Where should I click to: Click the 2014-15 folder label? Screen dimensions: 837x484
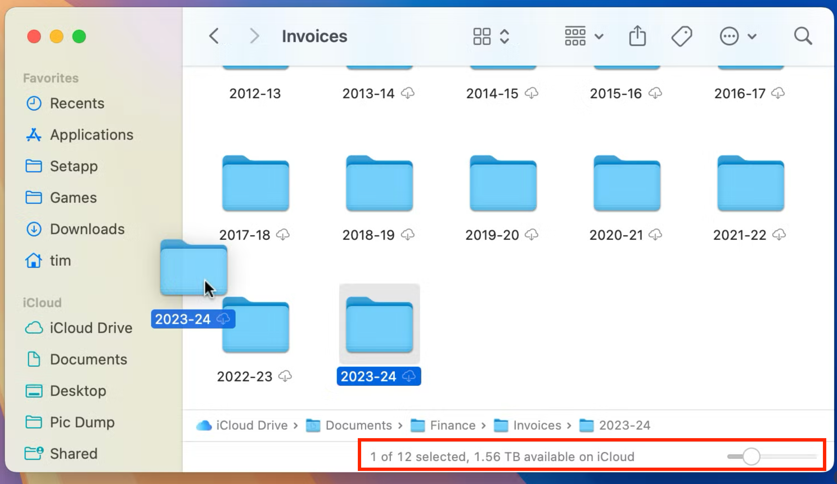point(492,93)
